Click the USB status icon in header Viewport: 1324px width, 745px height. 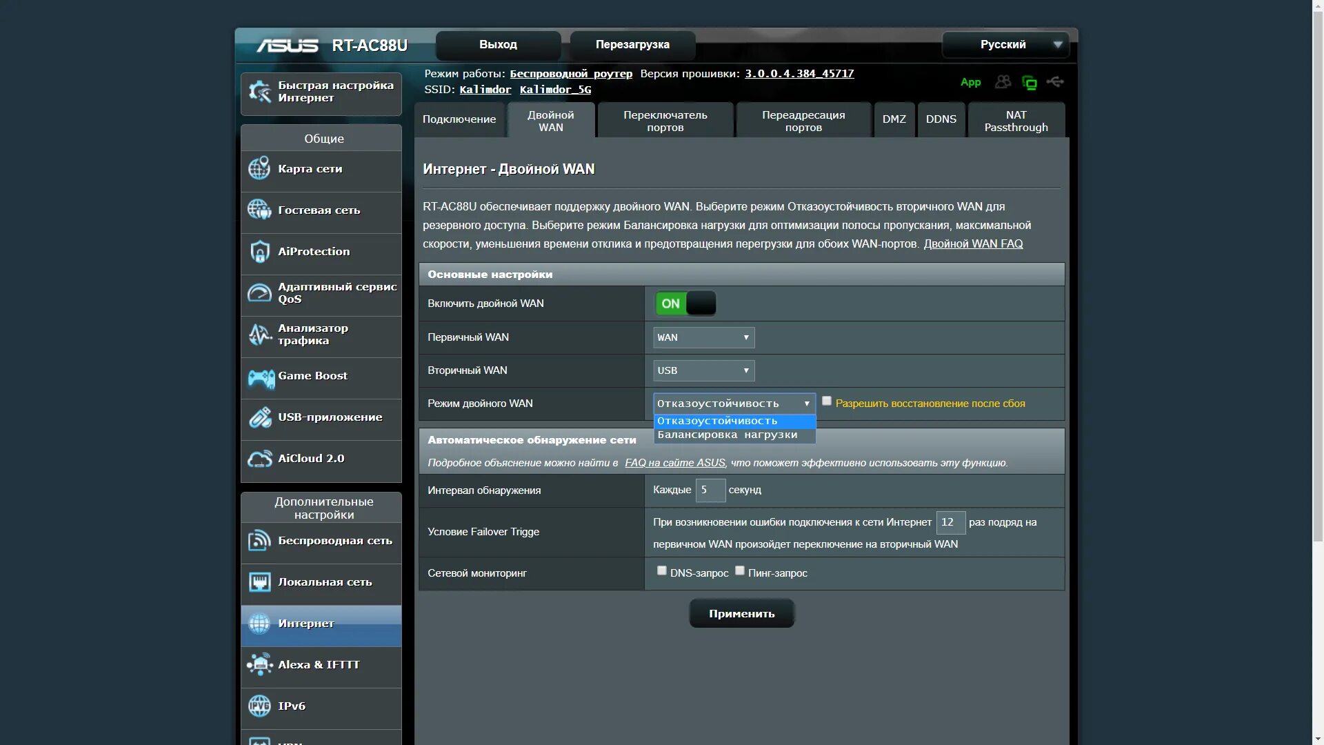click(x=1055, y=82)
